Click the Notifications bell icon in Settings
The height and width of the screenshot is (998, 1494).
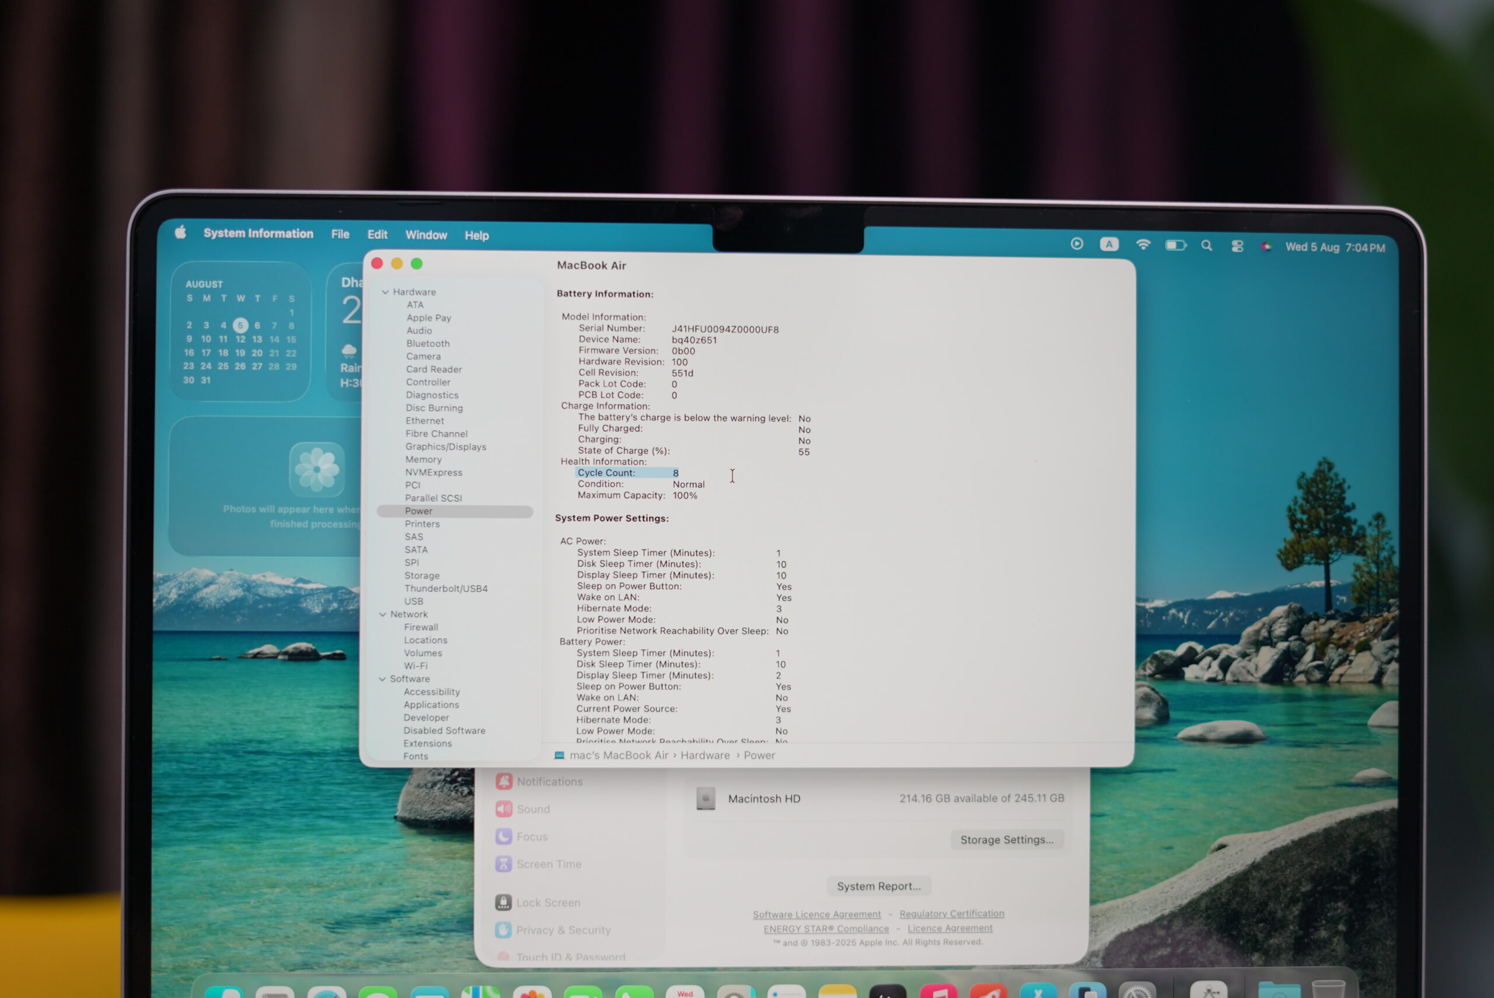coord(504,781)
